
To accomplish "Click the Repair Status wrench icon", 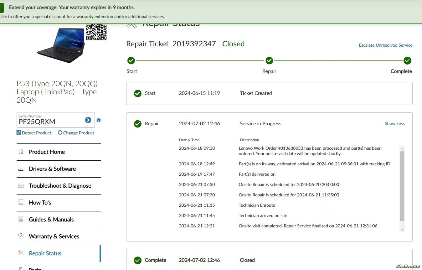I will 21,253.
